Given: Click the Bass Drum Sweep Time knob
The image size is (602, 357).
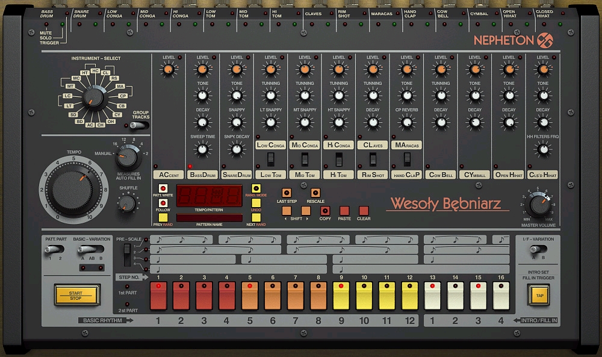Looking at the screenshot, I should pos(203,149).
